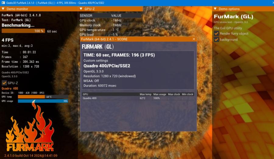Click the FURMARK (GL) score dialog heading
This screenshot has height=159, width=274.
[x=98, y=47]
